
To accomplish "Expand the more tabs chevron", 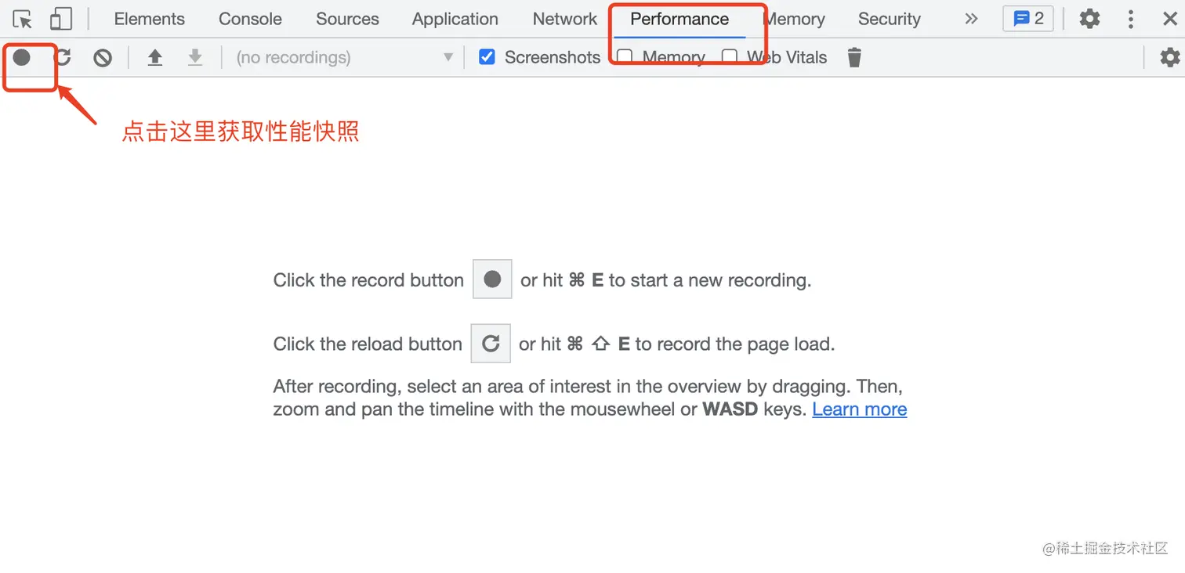I will click(x=971, y=19).
